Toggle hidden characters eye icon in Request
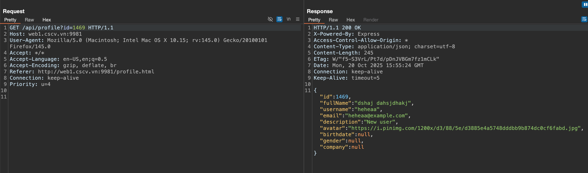 (x=270, y=19)
